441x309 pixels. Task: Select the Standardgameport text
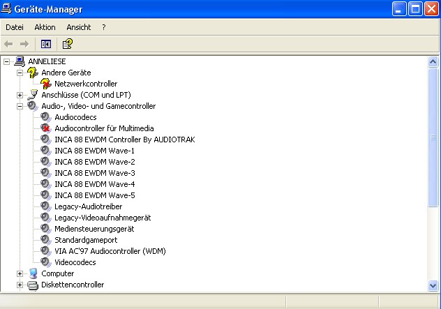tap(86, 240)
